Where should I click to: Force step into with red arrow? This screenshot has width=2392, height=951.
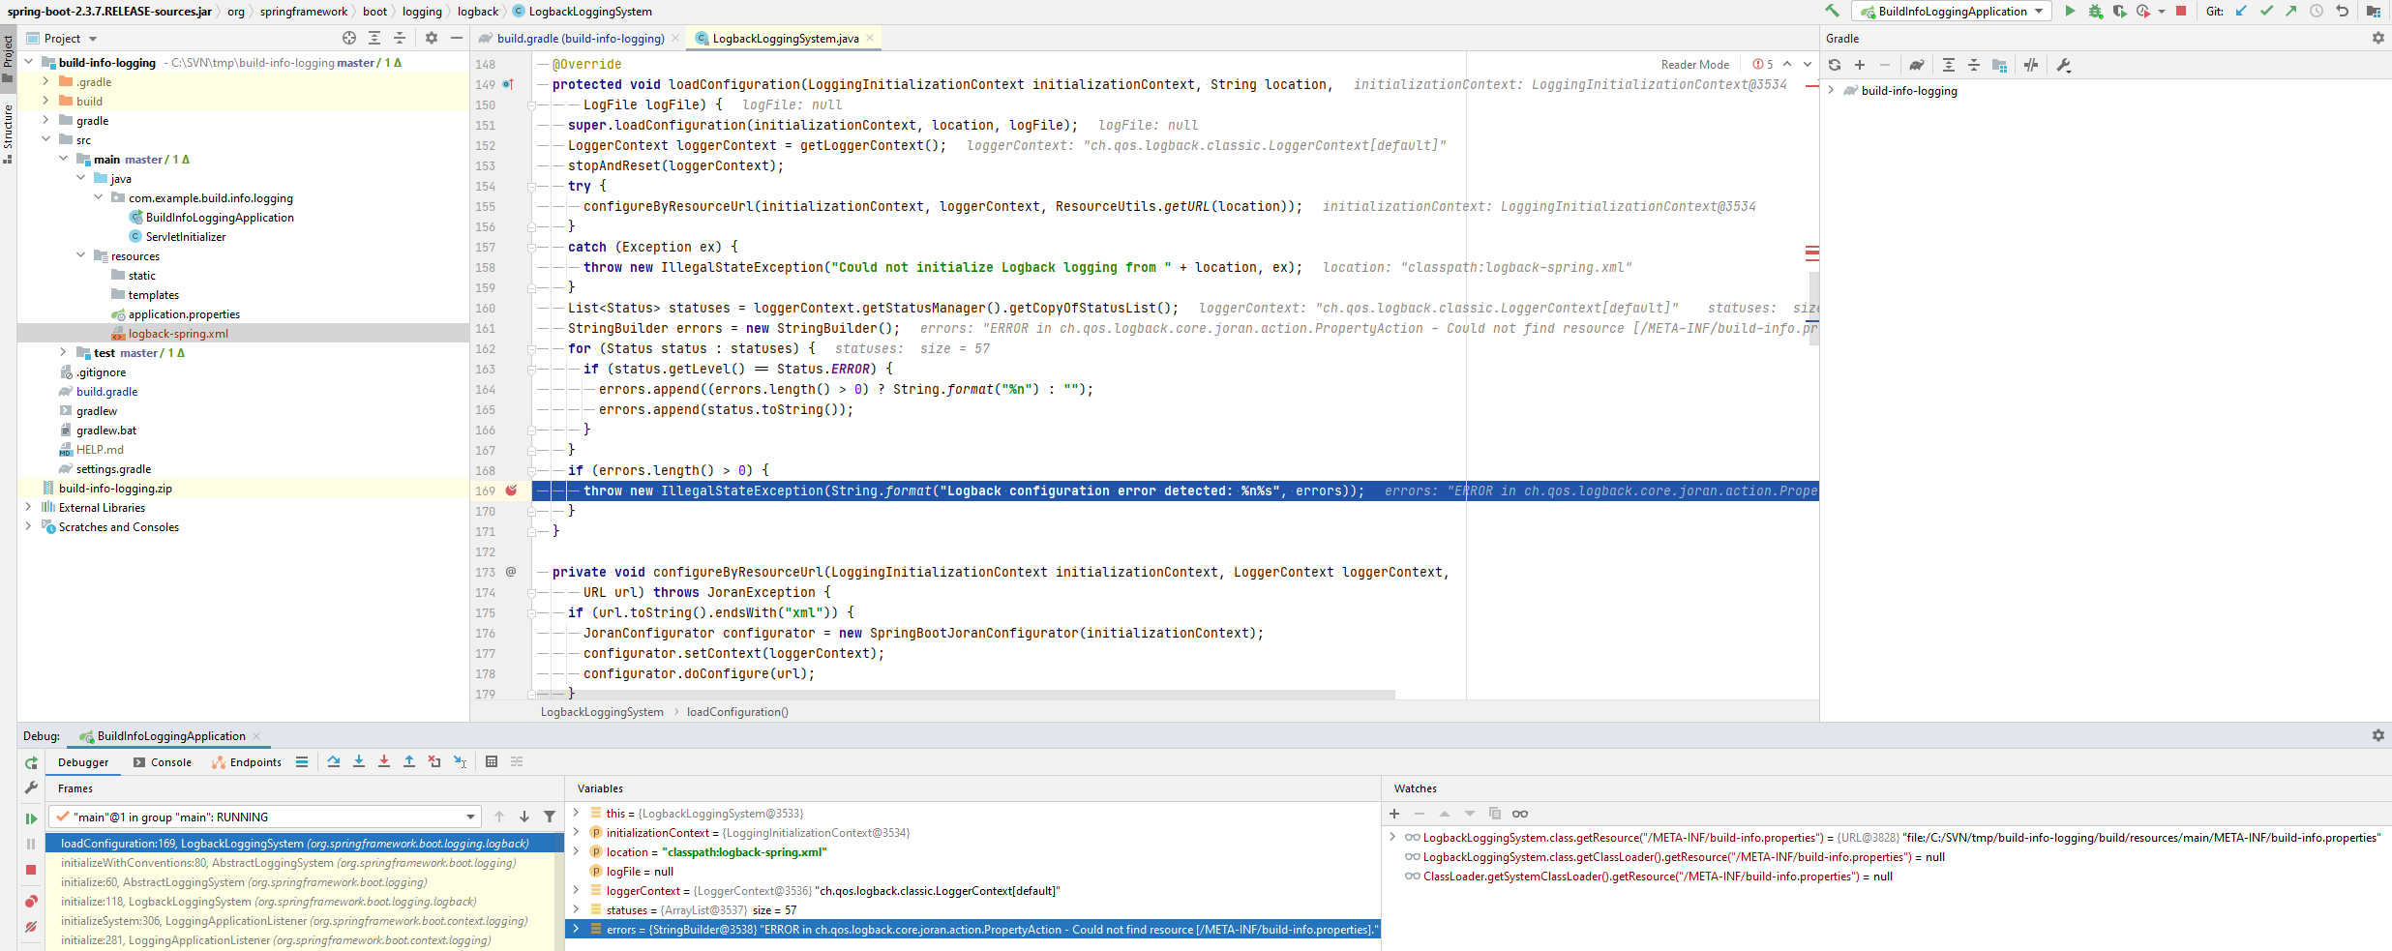[384, 761]
